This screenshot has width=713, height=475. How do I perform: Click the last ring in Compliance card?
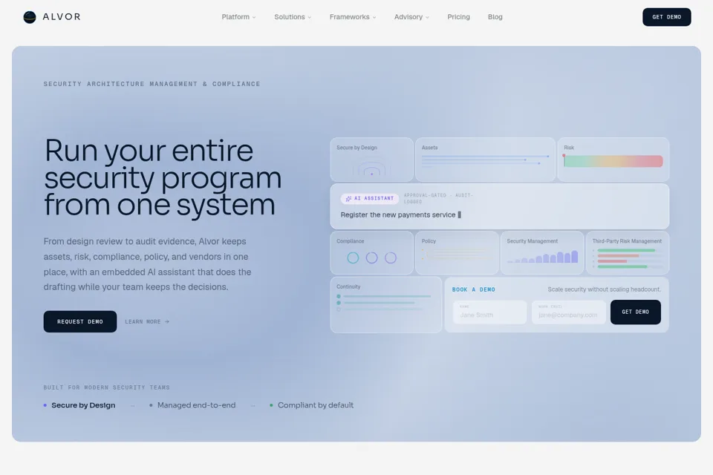pyautogui.click(x=391, y=258)
